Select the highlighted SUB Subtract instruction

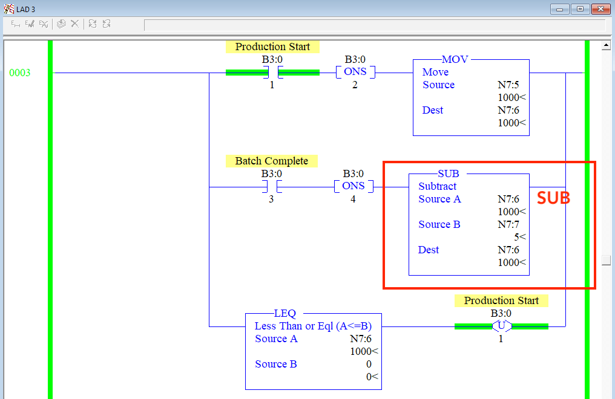tap(469, 224)
